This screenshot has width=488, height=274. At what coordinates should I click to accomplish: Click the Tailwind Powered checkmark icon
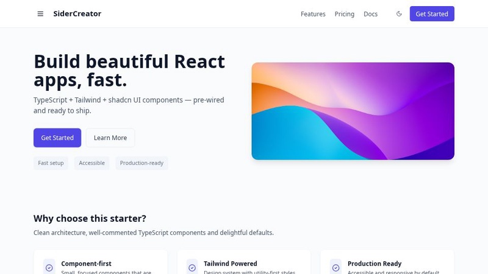192,267
